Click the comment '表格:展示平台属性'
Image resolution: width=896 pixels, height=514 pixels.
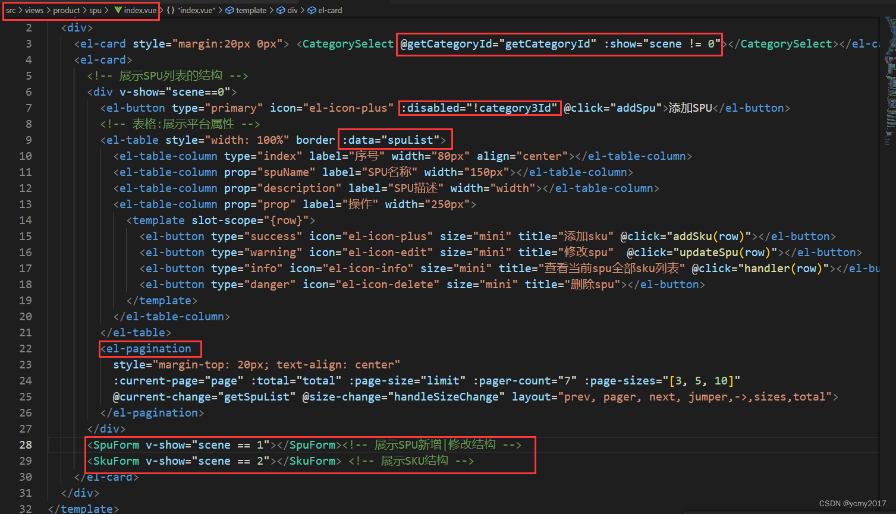click(184, 124)
